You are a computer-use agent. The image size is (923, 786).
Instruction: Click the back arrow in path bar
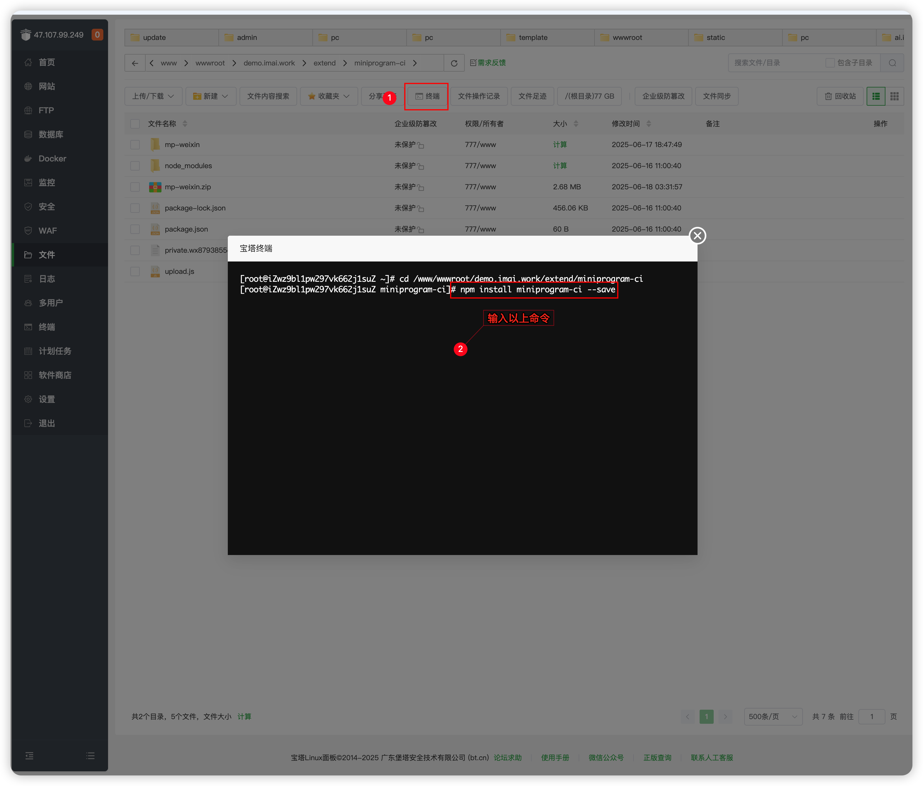(x=135, y=63)
